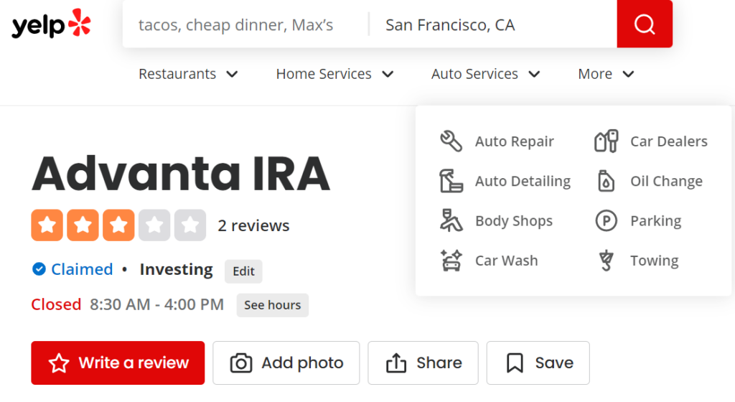This screenshot has width=735, height=402.
Task: Focus the San Francisco, CA location field
Action: click(x=493, y=24)
